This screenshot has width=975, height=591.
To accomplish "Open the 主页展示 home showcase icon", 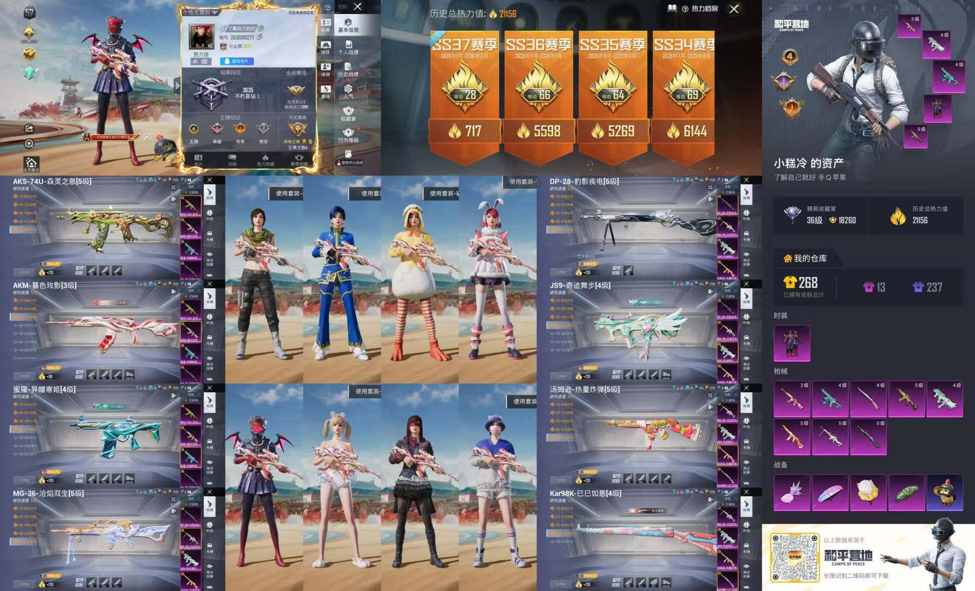I will coord(31,164).
